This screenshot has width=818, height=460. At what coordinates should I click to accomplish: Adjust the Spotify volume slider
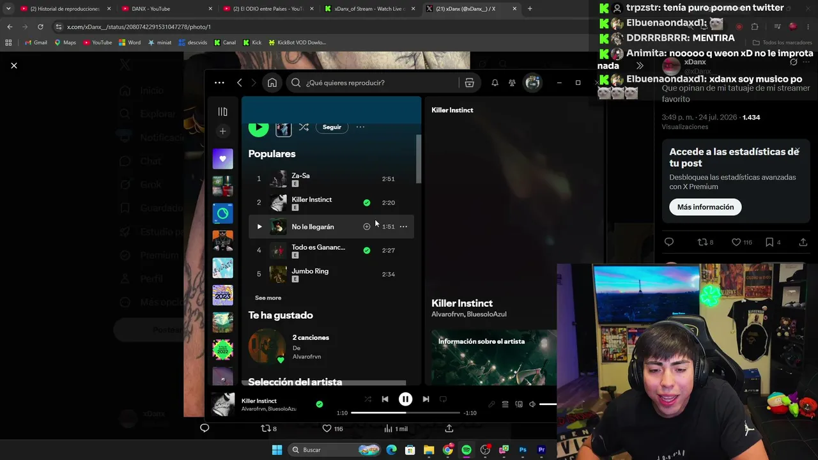point(548,404)
